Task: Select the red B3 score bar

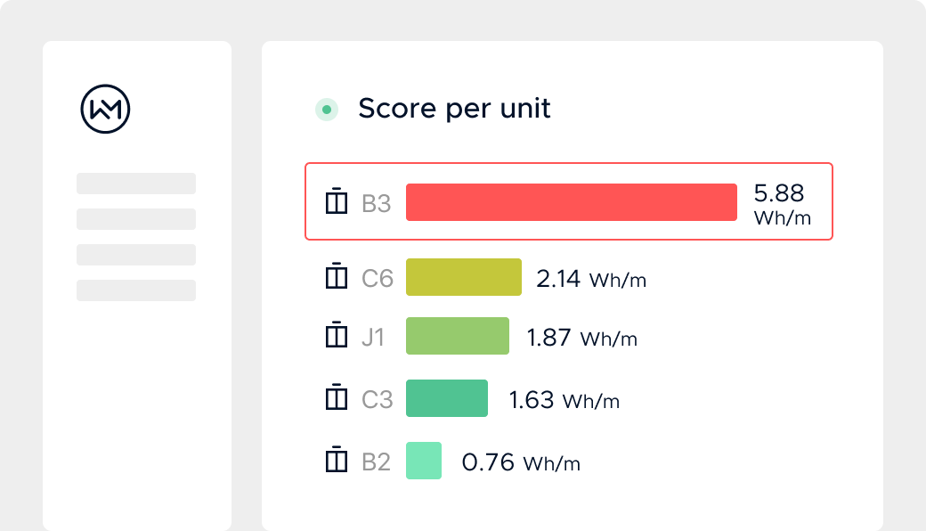Action: 571,202
